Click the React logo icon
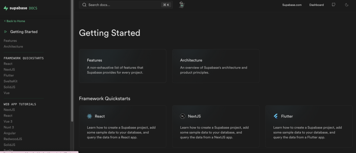The image size is (356, 153). (x=89, y=116)
